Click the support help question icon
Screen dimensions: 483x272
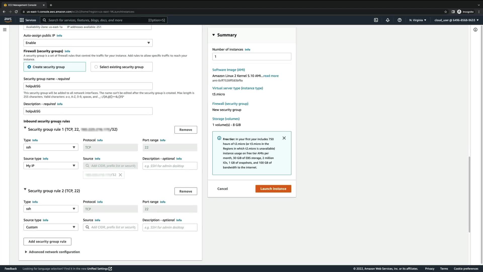pos(399,20)
